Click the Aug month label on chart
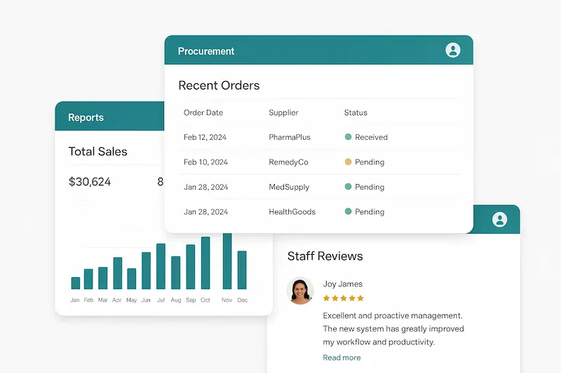Viewport: 561px width, 373px height. tap(176, 300)
